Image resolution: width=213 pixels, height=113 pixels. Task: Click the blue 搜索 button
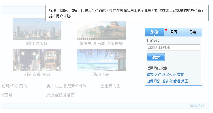coord(156,57)
